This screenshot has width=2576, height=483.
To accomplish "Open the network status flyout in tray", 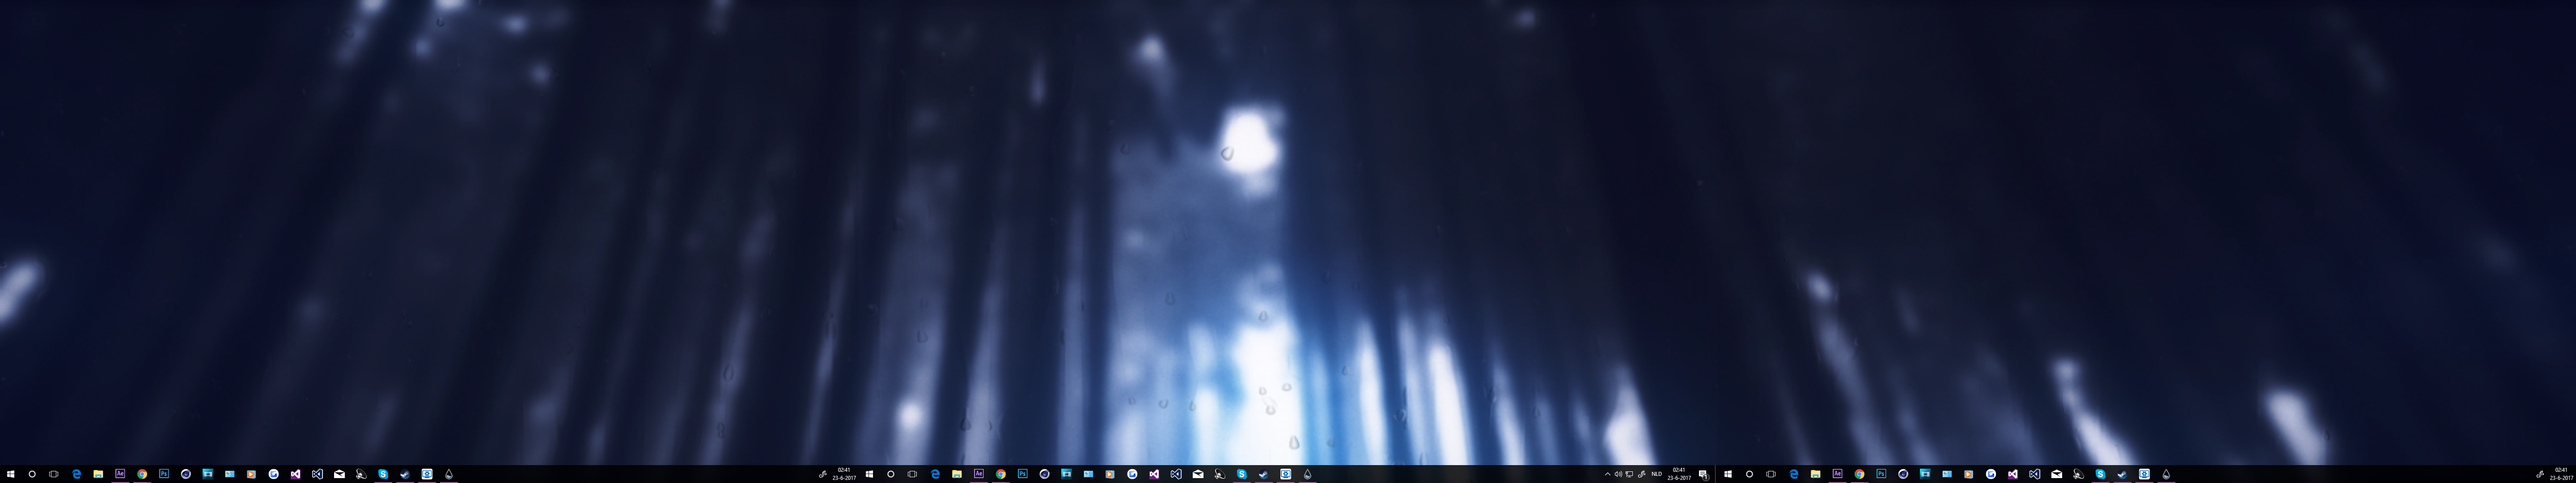I will (x=1629, y=474).
